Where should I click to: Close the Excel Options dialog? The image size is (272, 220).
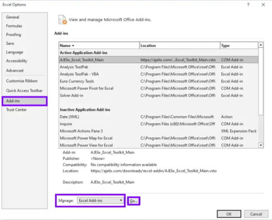263,5
